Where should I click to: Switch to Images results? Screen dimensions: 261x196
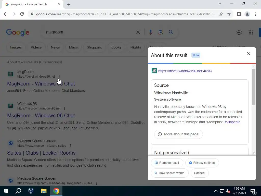pos(16,47)
